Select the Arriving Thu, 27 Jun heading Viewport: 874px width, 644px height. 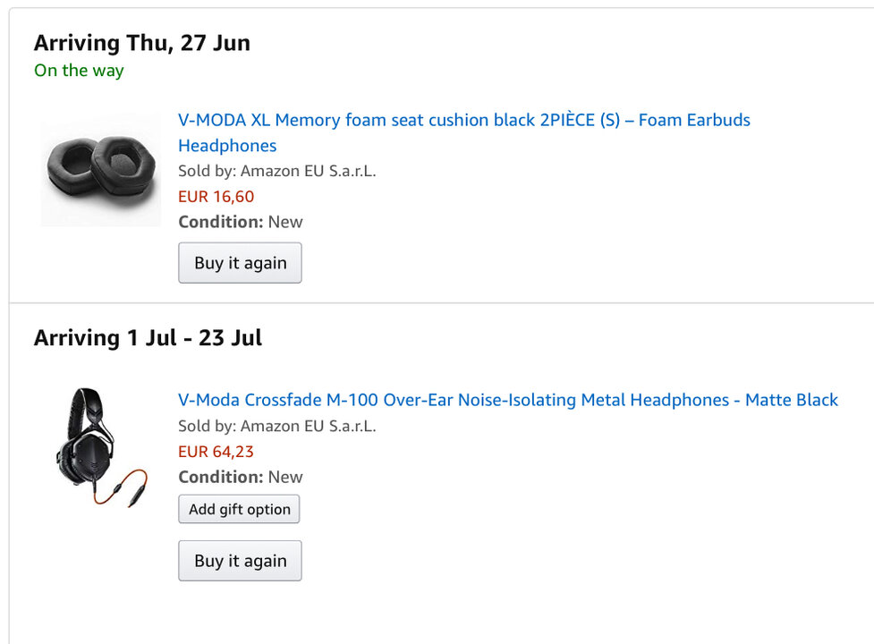[141, 43]
